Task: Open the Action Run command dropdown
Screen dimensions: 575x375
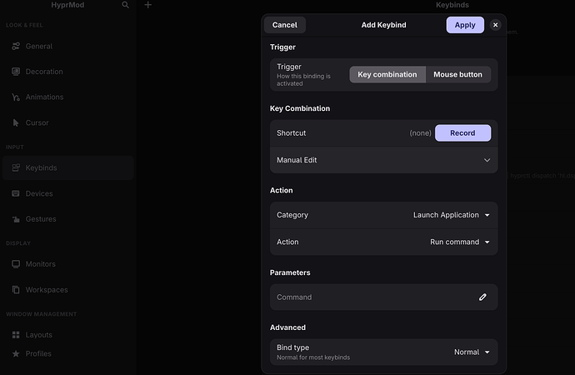Action: 460,242
